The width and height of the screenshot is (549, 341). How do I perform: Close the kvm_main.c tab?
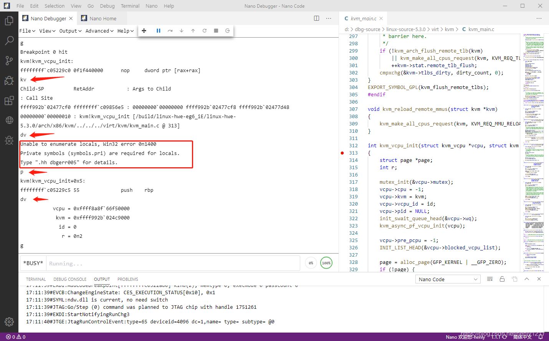tap(381, 18)
